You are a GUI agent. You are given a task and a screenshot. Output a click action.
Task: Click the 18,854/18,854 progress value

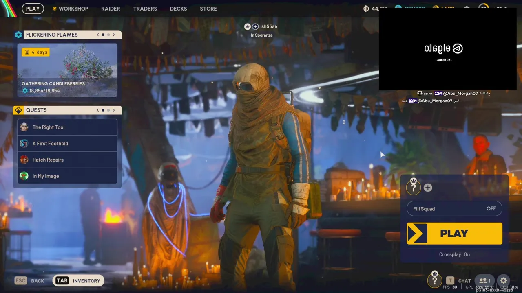(x=44, y=91)
